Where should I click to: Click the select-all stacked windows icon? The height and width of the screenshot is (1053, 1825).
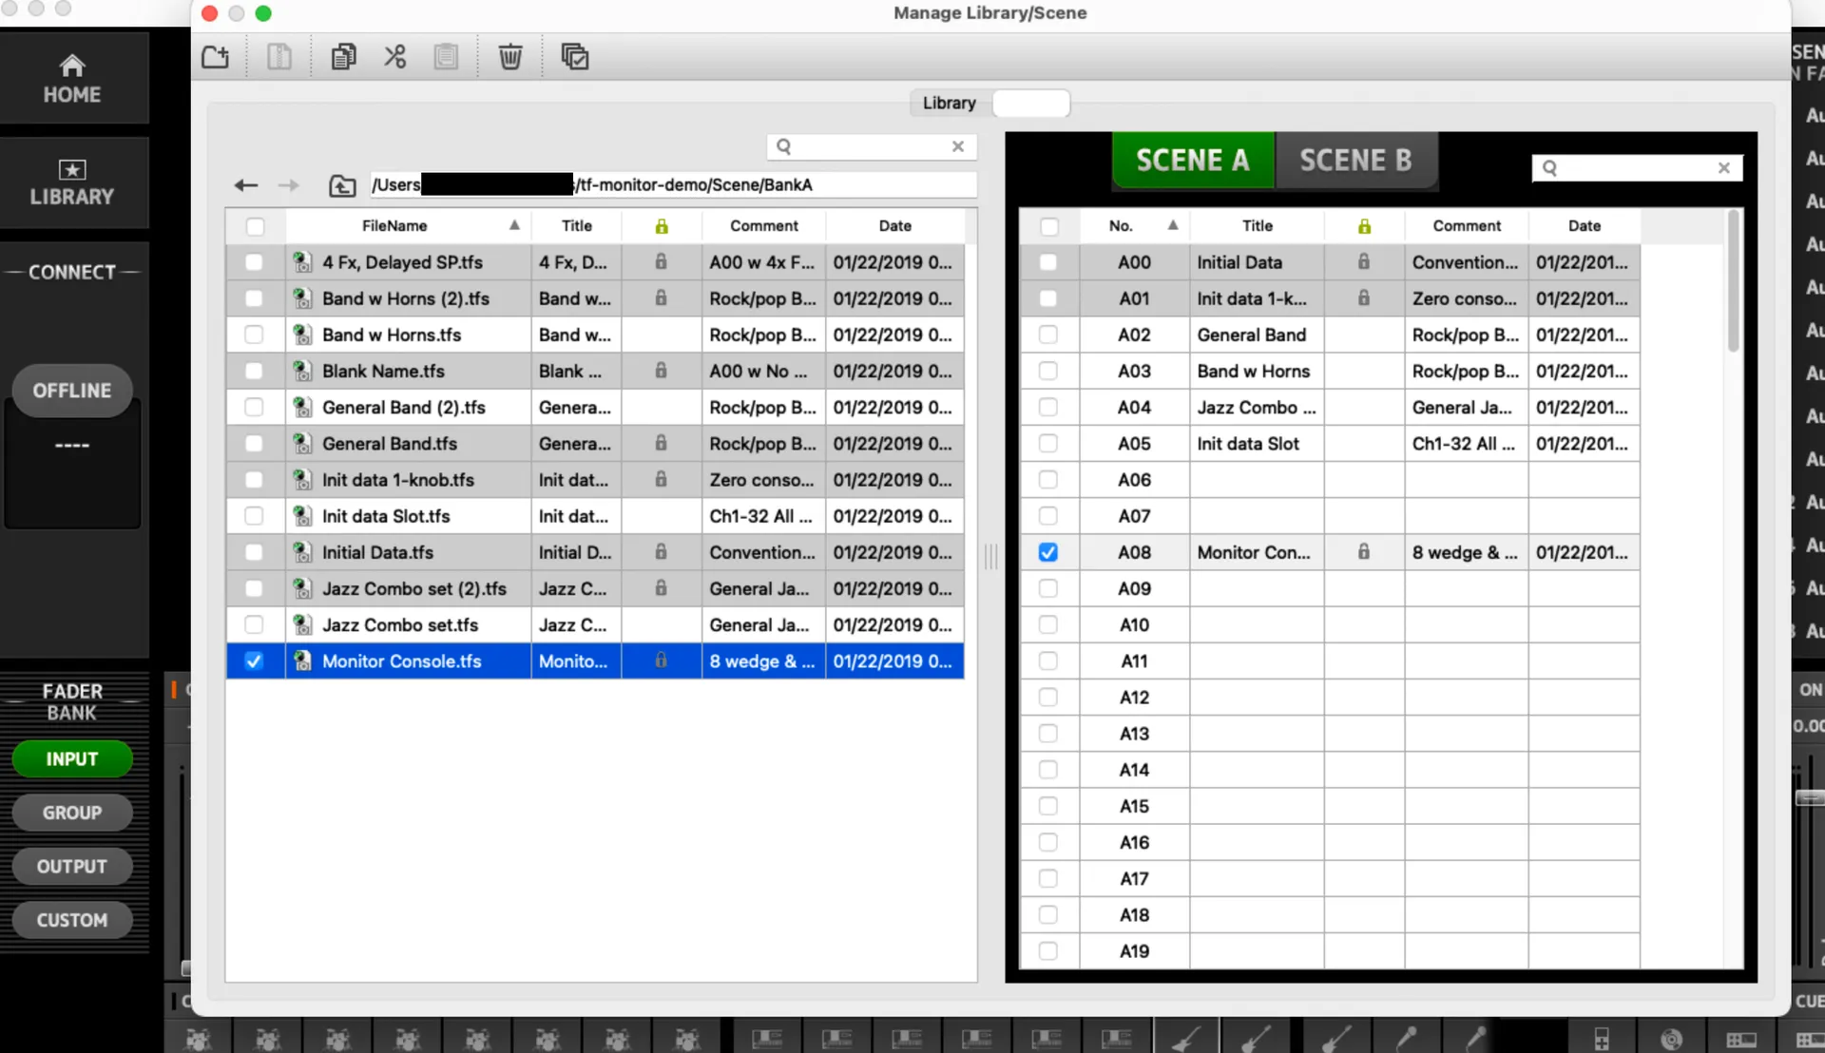tap(575, 57)
